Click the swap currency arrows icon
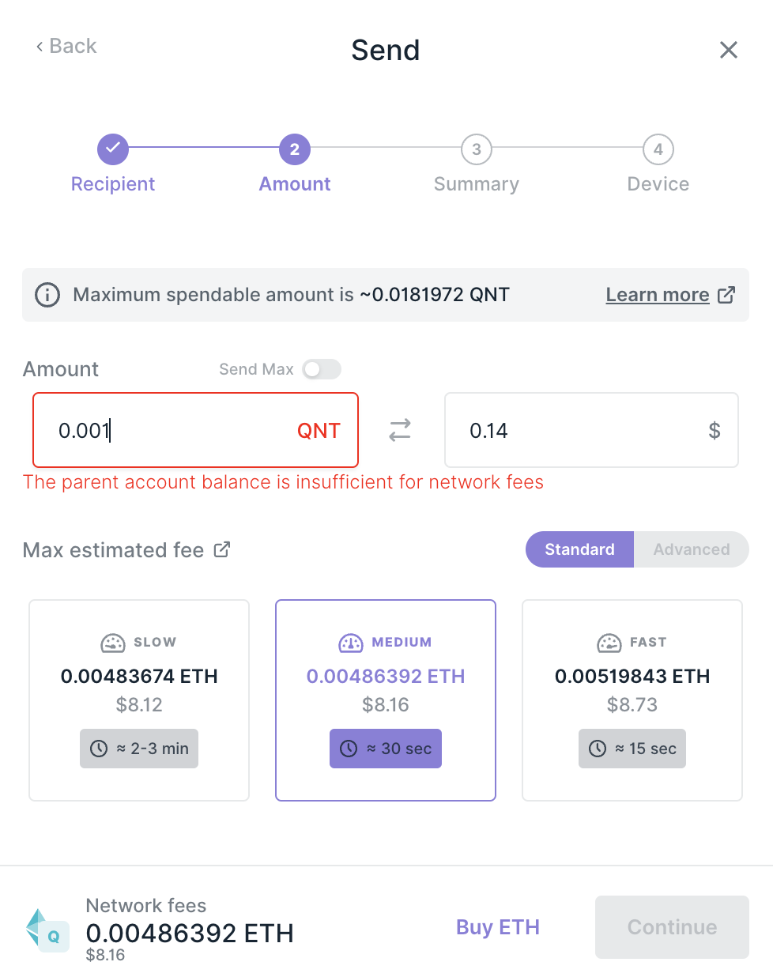Image resolution: width=773 pixels, height=977 pixels. click(400, 430)
